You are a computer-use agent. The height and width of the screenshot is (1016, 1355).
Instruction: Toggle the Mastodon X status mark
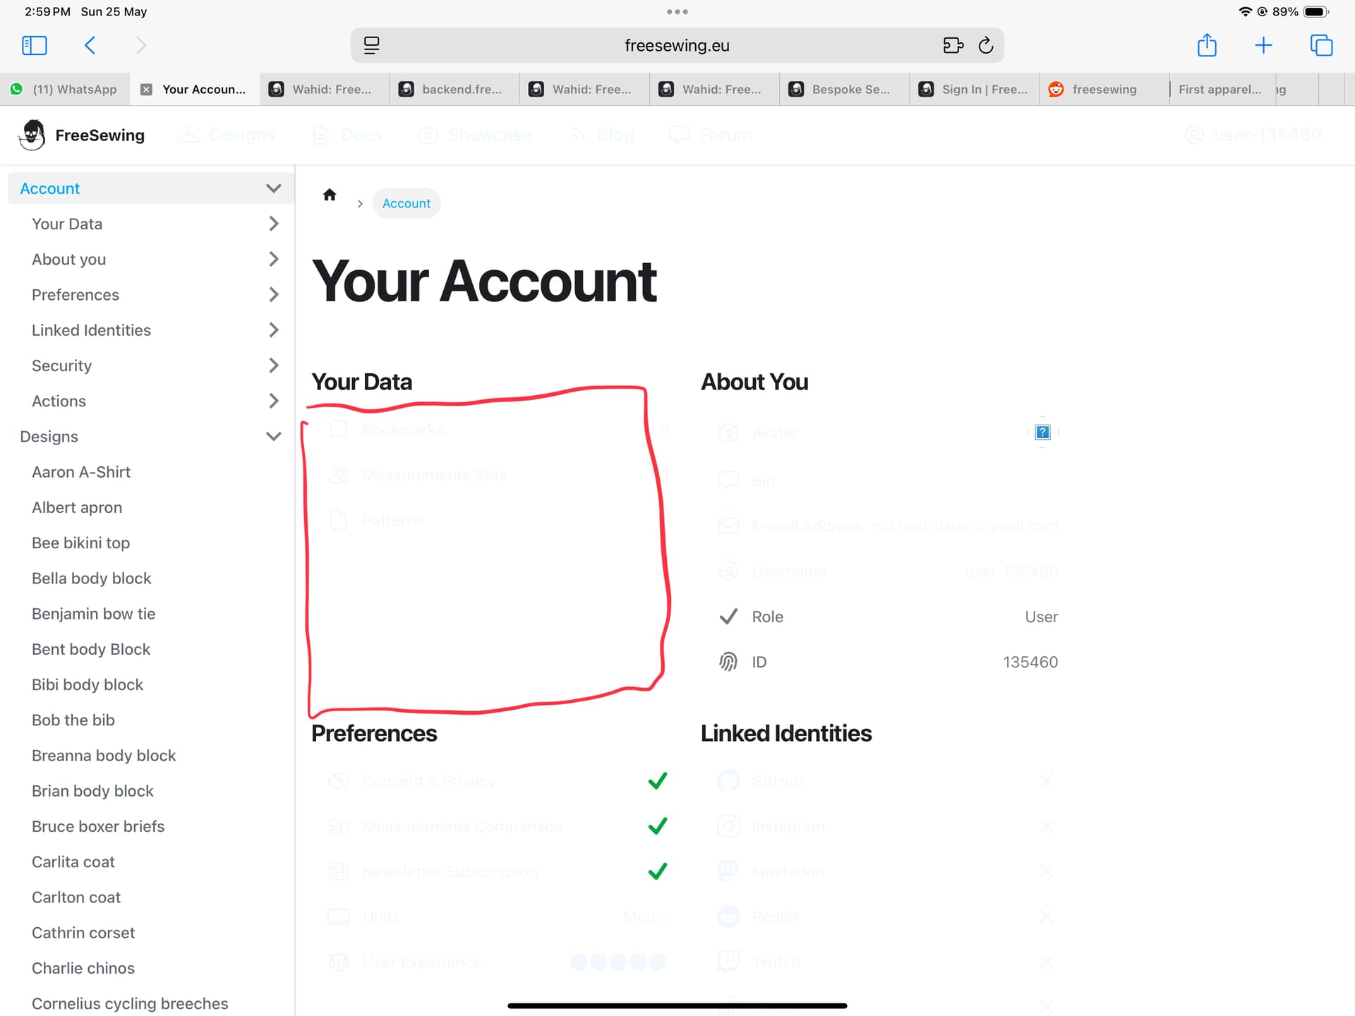pos(1046,872)
